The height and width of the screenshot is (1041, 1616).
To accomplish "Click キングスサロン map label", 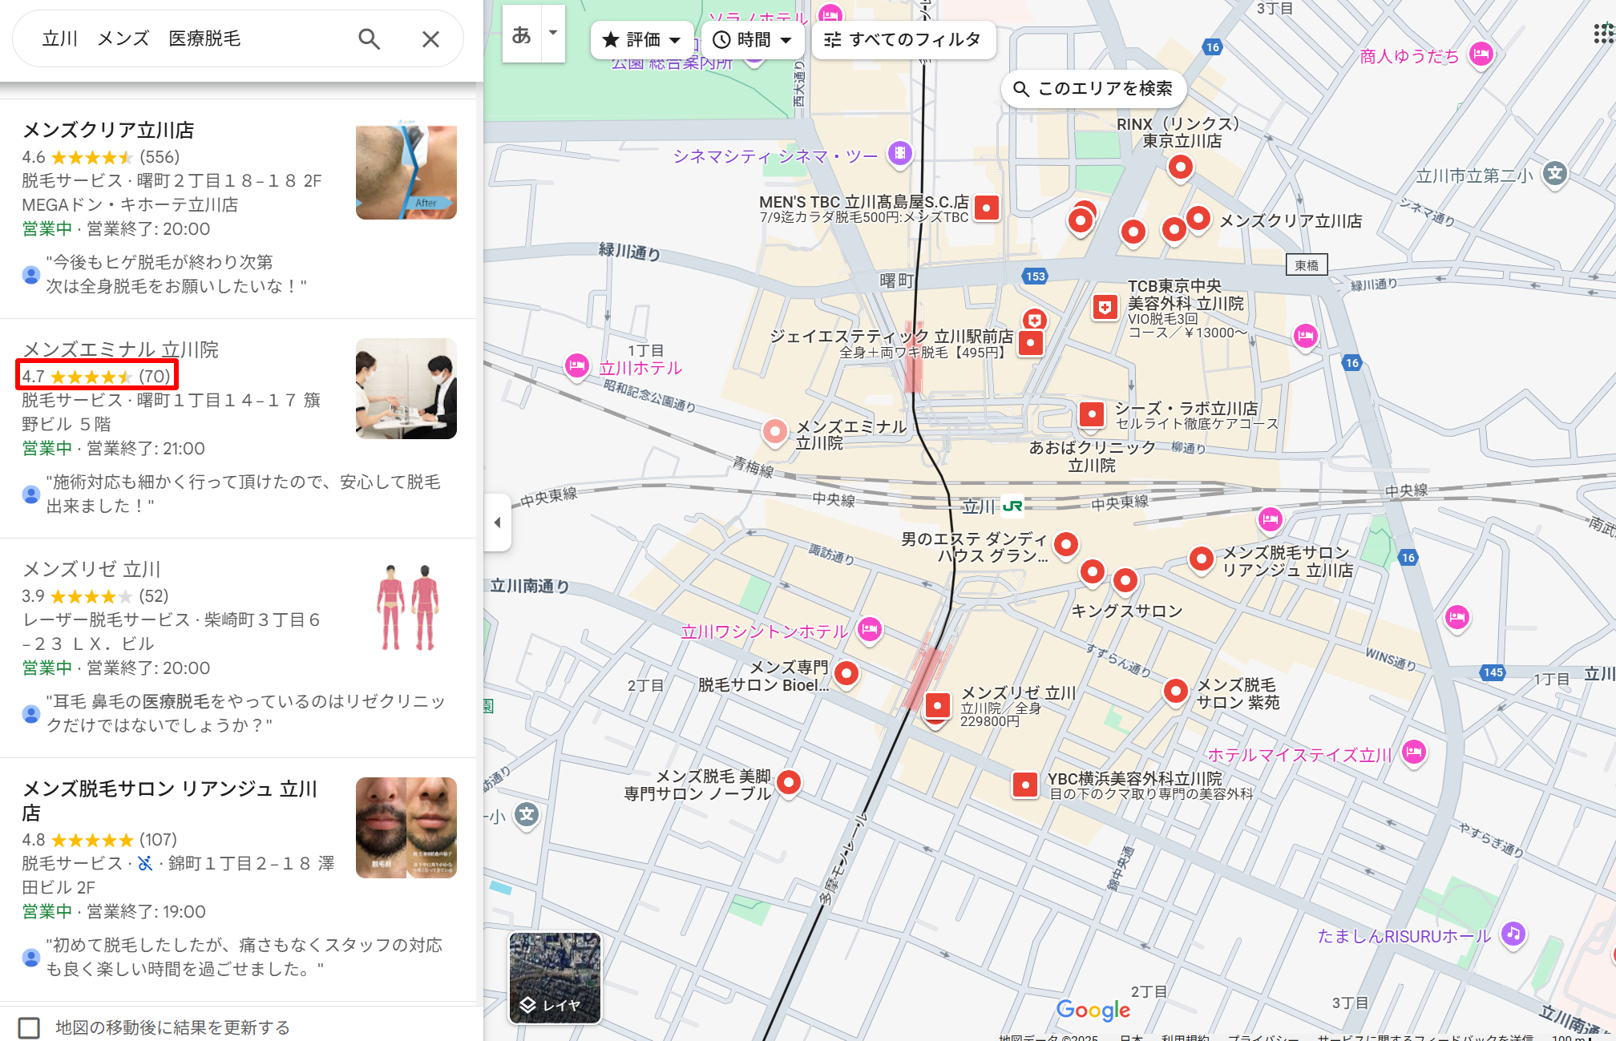I will coord(1127,611).
